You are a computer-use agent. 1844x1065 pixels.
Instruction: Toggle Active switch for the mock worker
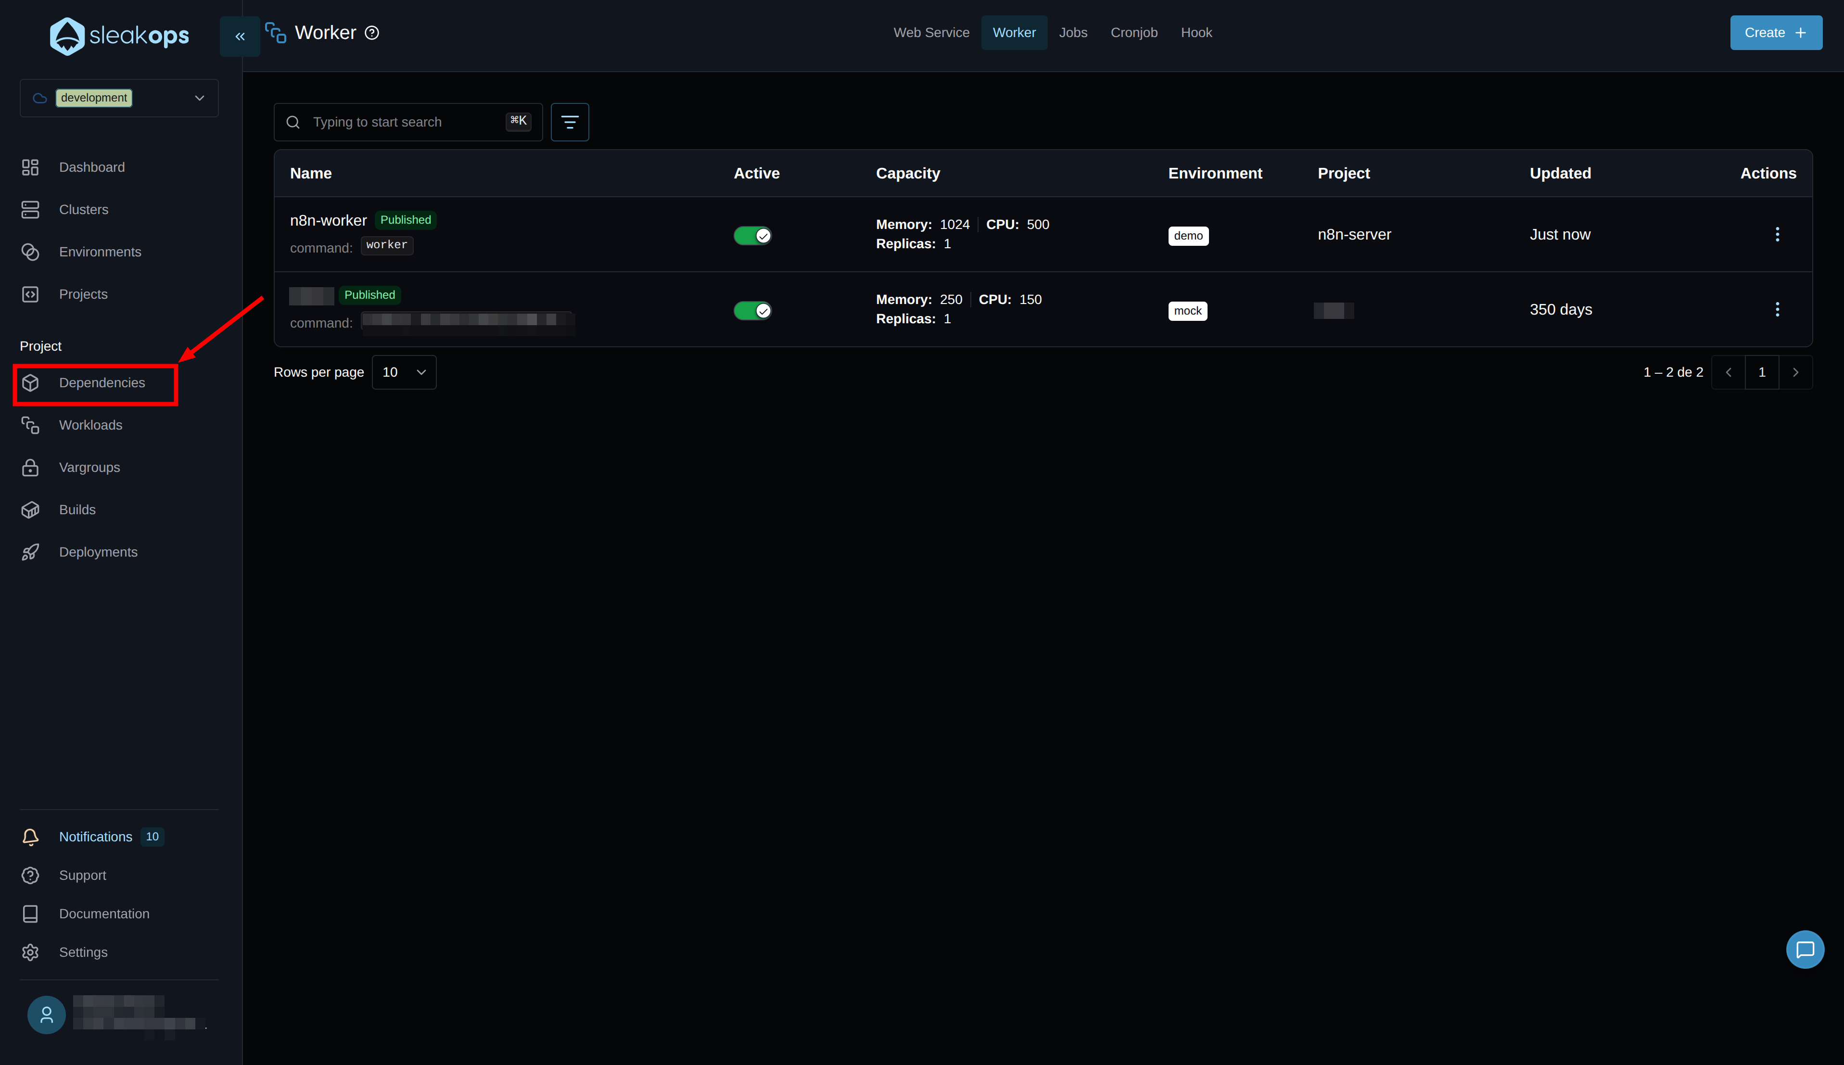pos(752,311)
